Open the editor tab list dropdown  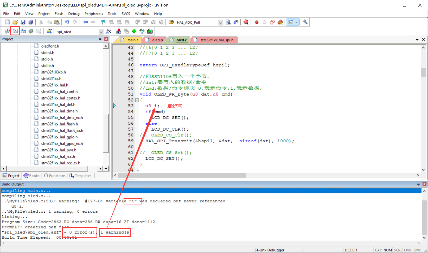click(x=417, y=40)
